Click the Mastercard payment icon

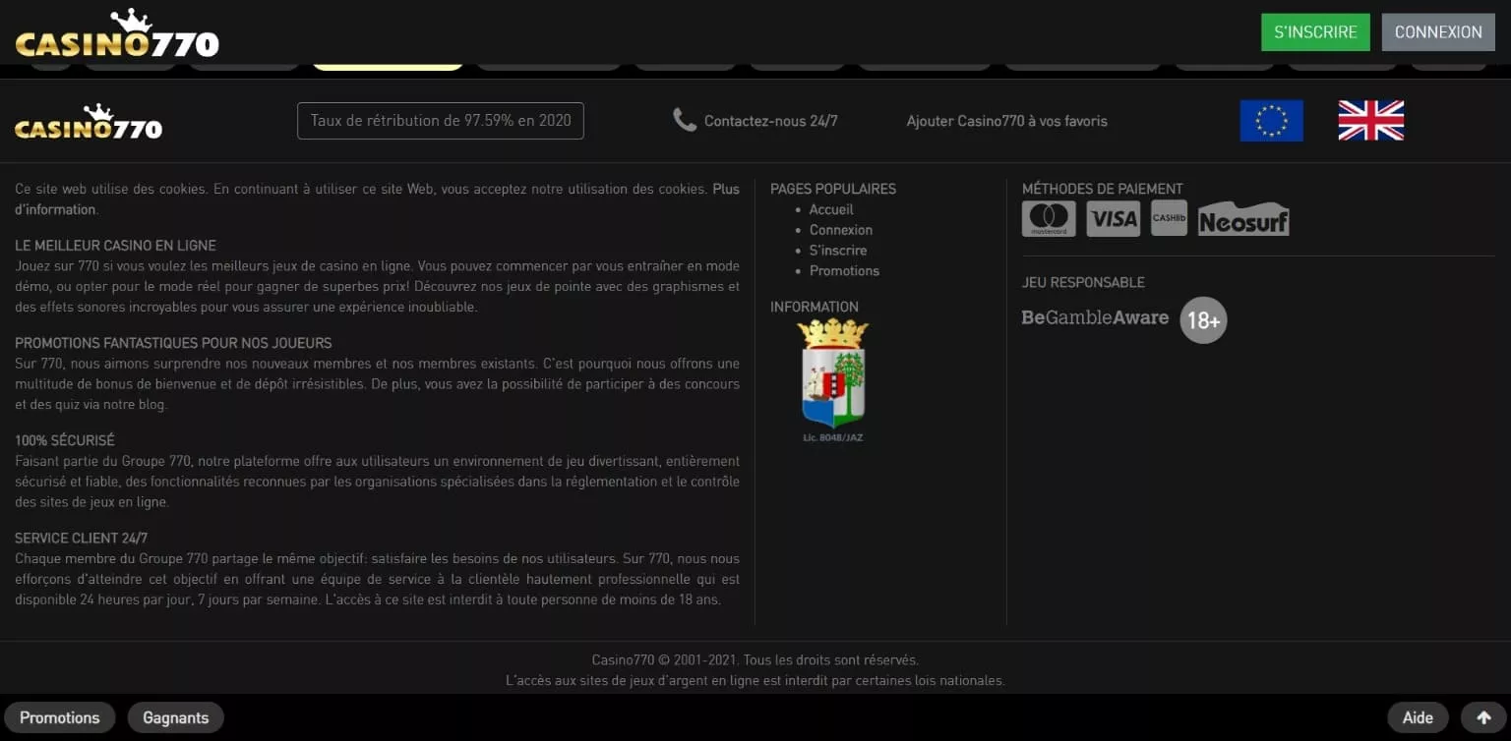pyautogui.click(x=1048, y=219)
